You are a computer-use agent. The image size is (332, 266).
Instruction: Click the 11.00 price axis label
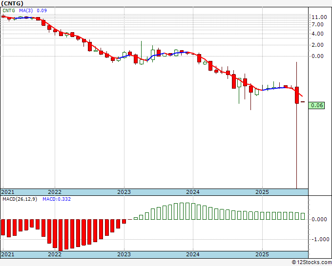pos(319,17)
